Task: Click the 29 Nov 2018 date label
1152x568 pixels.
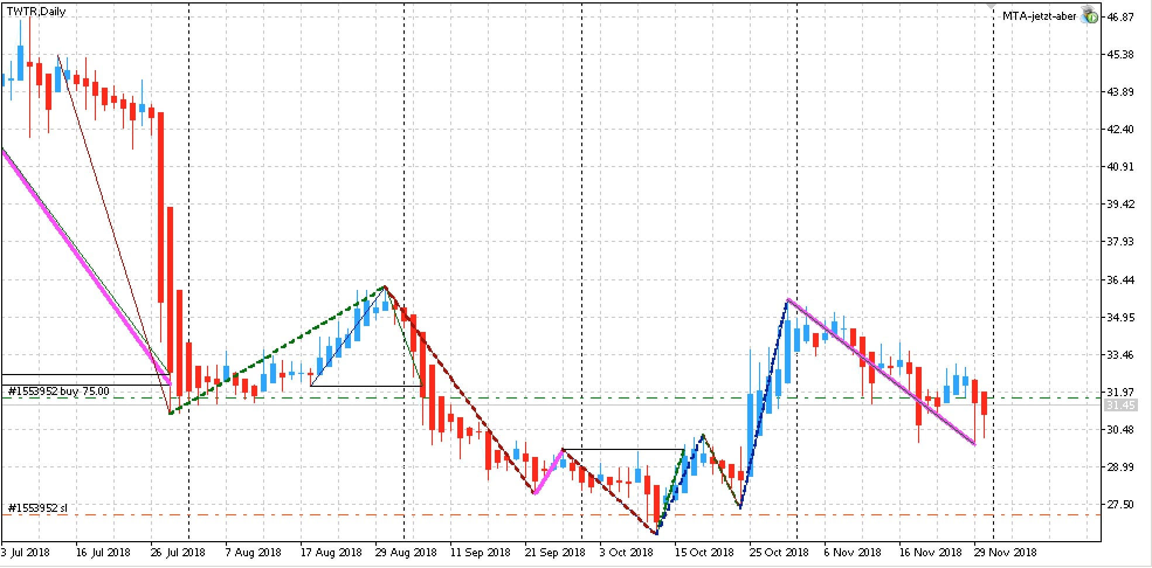Action: 1005,552
